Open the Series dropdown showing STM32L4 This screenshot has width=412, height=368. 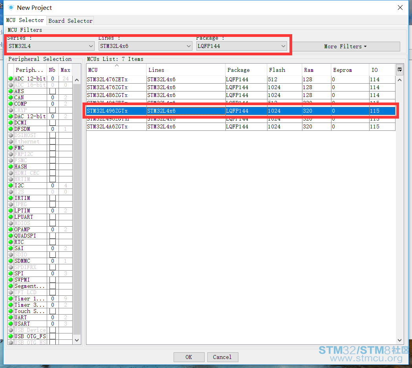(x=50, y=46)
